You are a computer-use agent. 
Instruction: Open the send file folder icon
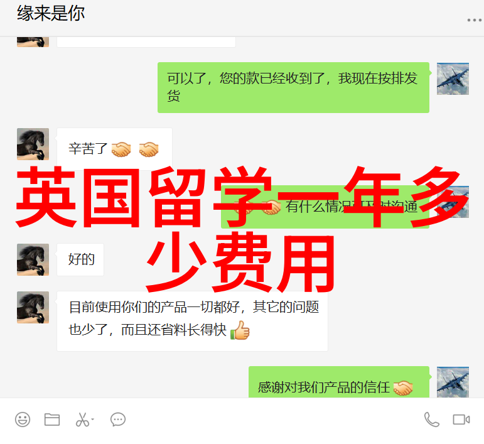tap(52, 420)
